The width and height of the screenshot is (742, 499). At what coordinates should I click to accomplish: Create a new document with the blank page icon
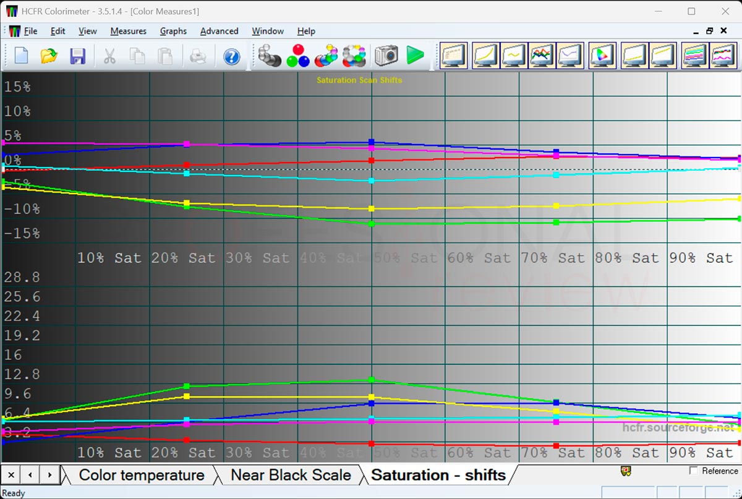tap(21, 56)
